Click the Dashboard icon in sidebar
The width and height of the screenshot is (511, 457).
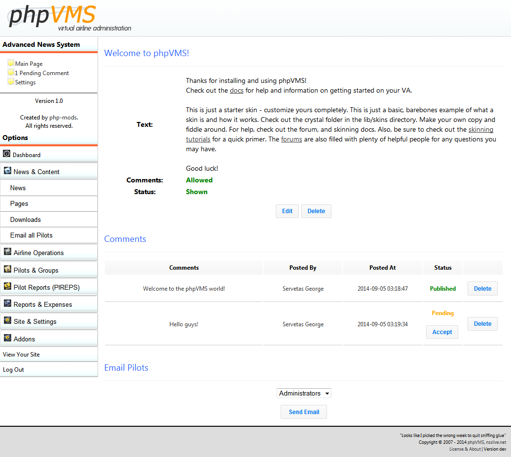coord(6,154)
